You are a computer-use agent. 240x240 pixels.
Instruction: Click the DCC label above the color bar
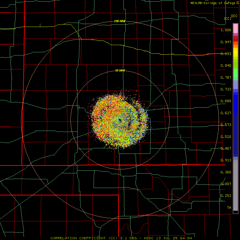234,16
